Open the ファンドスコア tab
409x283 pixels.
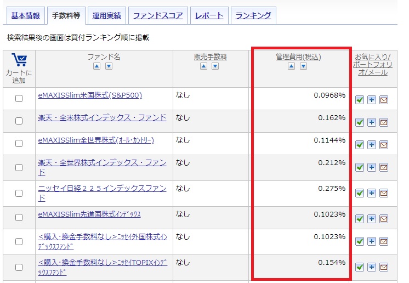[158, 16]
